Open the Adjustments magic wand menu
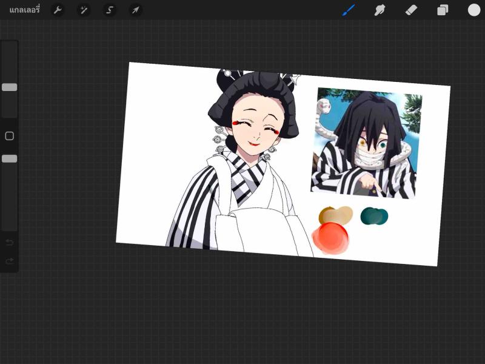Screen dimensions: 485x364 tap(84, 10)
